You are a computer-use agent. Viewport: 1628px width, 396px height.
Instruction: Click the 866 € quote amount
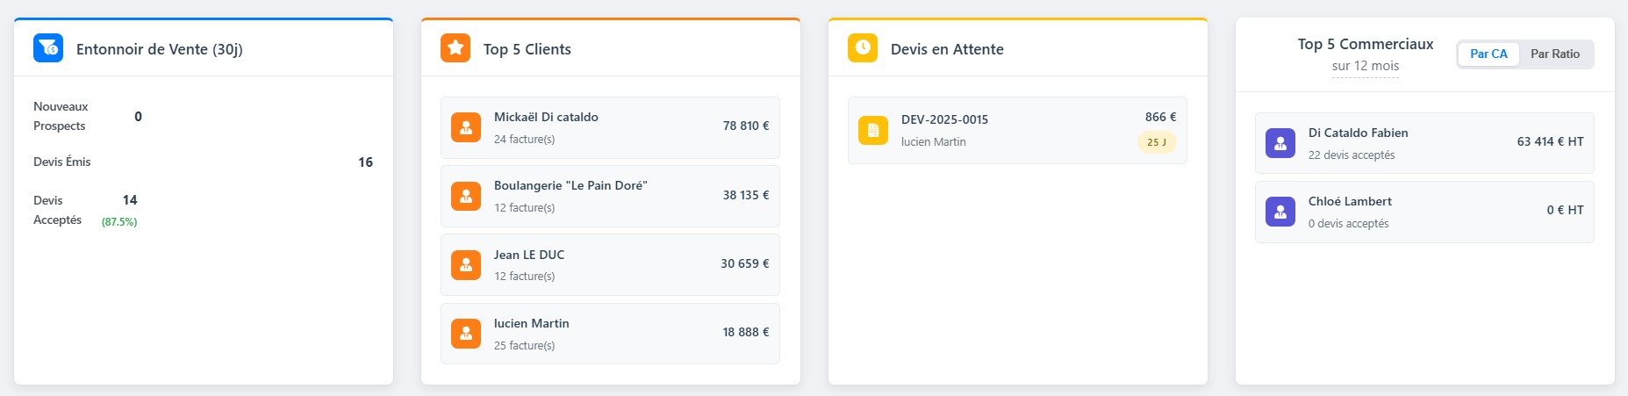pos(1160,117)
